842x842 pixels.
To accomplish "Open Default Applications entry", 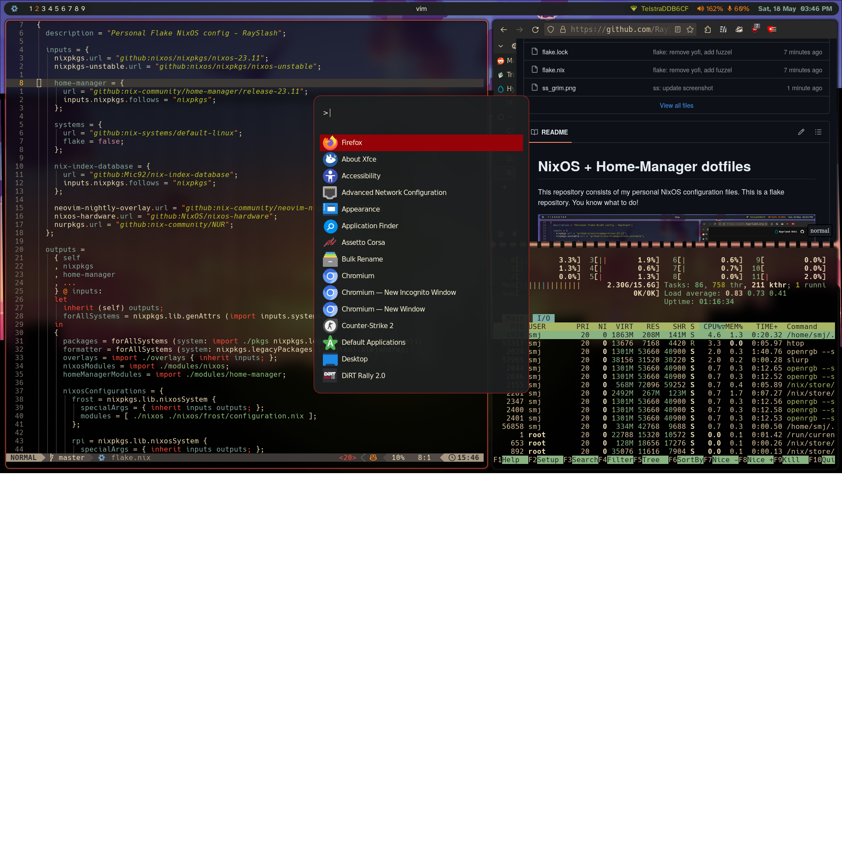I will click(421, 342).
